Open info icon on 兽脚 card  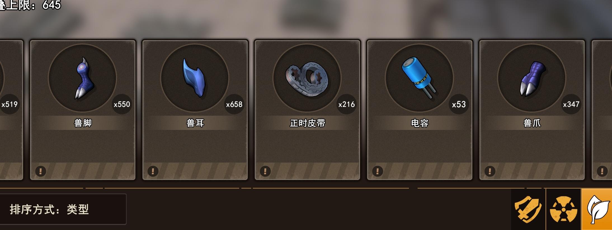coord(41,171)
